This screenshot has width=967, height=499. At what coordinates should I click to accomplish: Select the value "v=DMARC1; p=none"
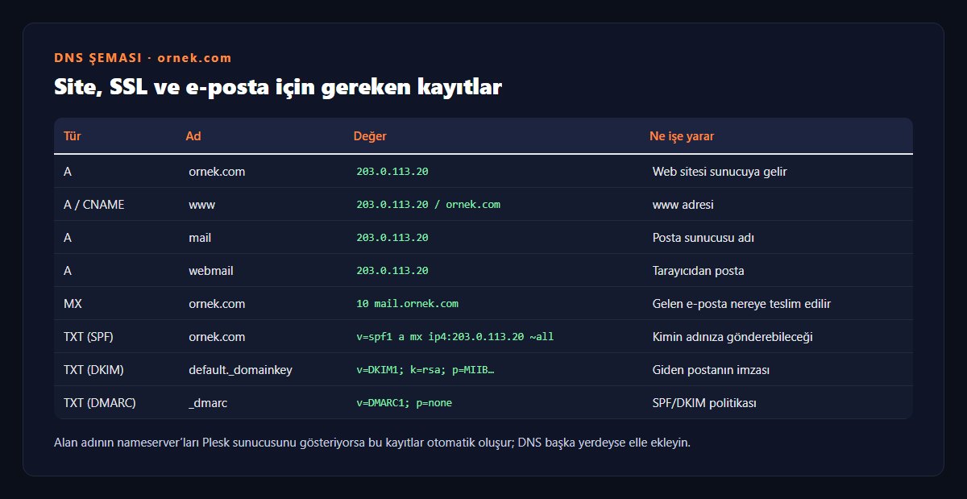[404, 403]
